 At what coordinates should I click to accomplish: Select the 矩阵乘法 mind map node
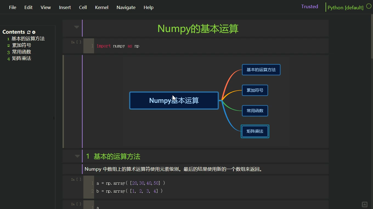pyautogui.click(x=255, y=131)
